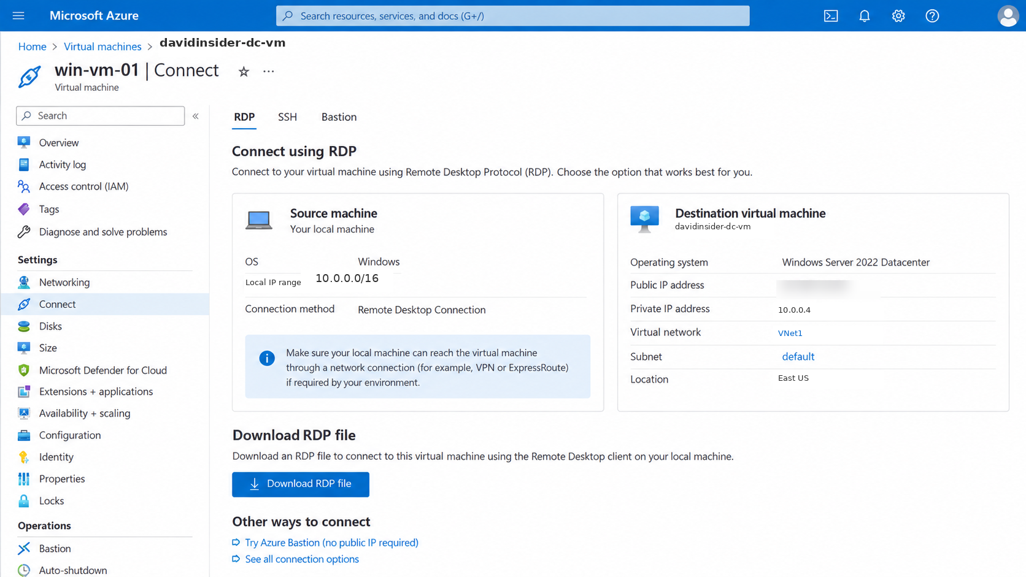Focus the sidebar Search field
Image resolution: width=1026 pixels, height=577 pixels.
[101, 116]
